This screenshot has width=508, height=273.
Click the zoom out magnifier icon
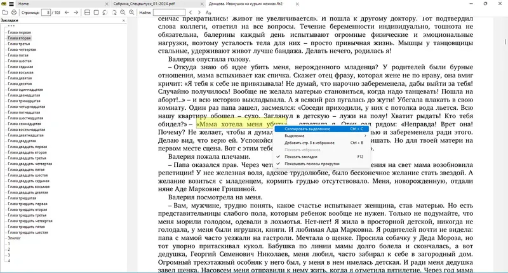[123, 12]
